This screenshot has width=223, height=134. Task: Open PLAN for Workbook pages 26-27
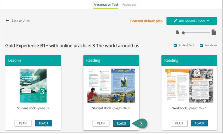[x=179, y=123]
